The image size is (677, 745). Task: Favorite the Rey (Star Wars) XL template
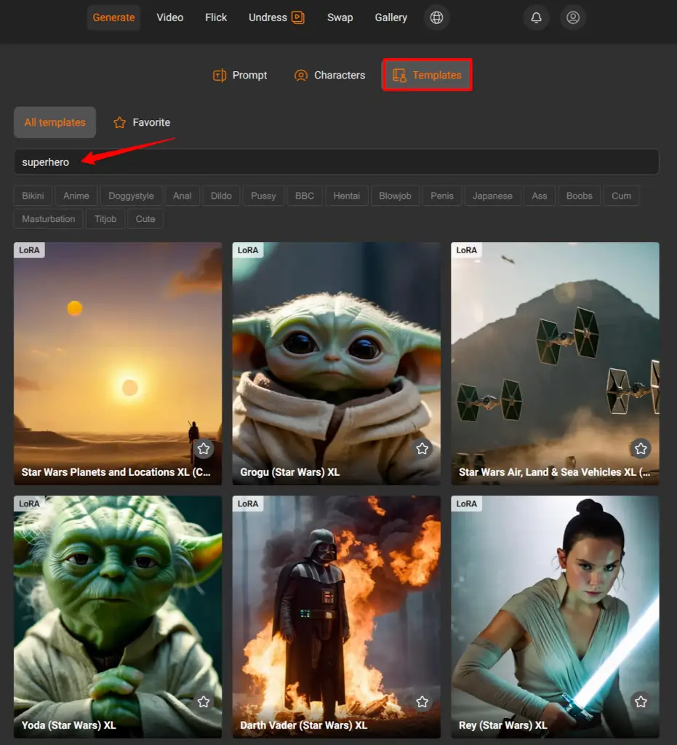coord(641,702)
